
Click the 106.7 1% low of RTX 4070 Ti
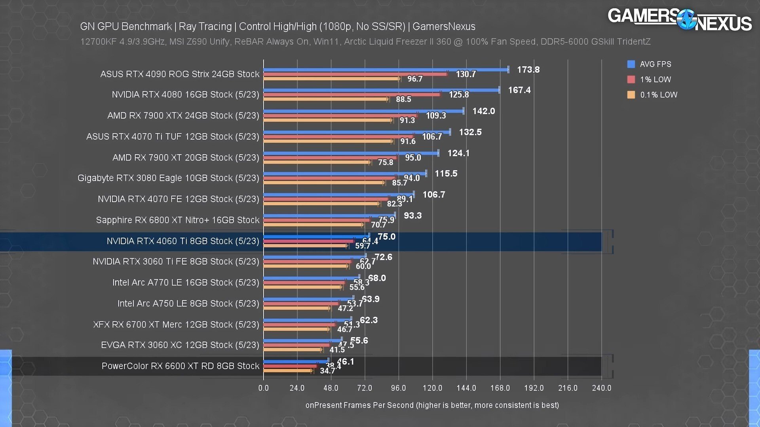click(432, 136)
